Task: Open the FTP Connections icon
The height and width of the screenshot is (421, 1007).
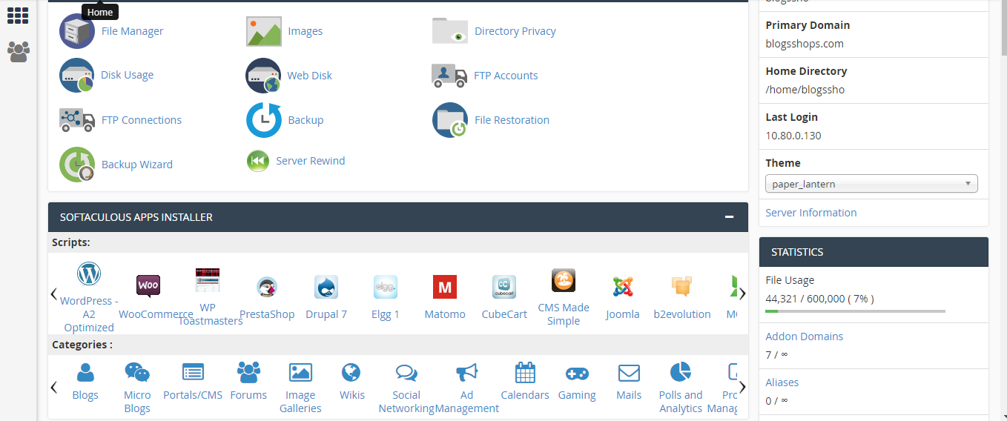Action: point(77,120)
